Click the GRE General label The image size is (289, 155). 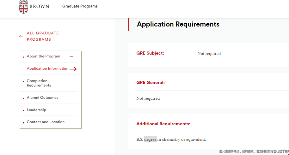coord(151,83)
